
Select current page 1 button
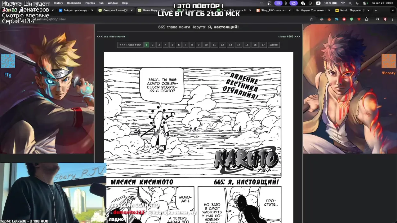(x=146, y=45)
